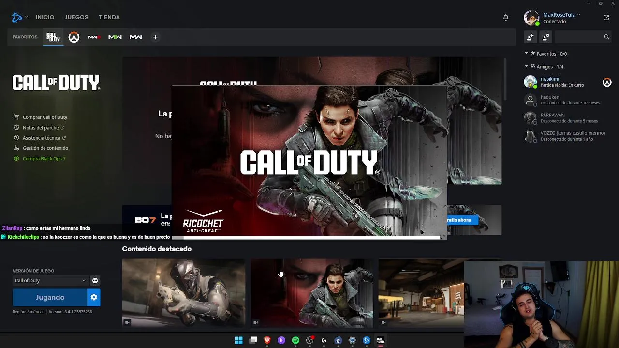Click the add friend icon
The height and width of the screenshot is (348, 619).
click(x=531, y=37)
